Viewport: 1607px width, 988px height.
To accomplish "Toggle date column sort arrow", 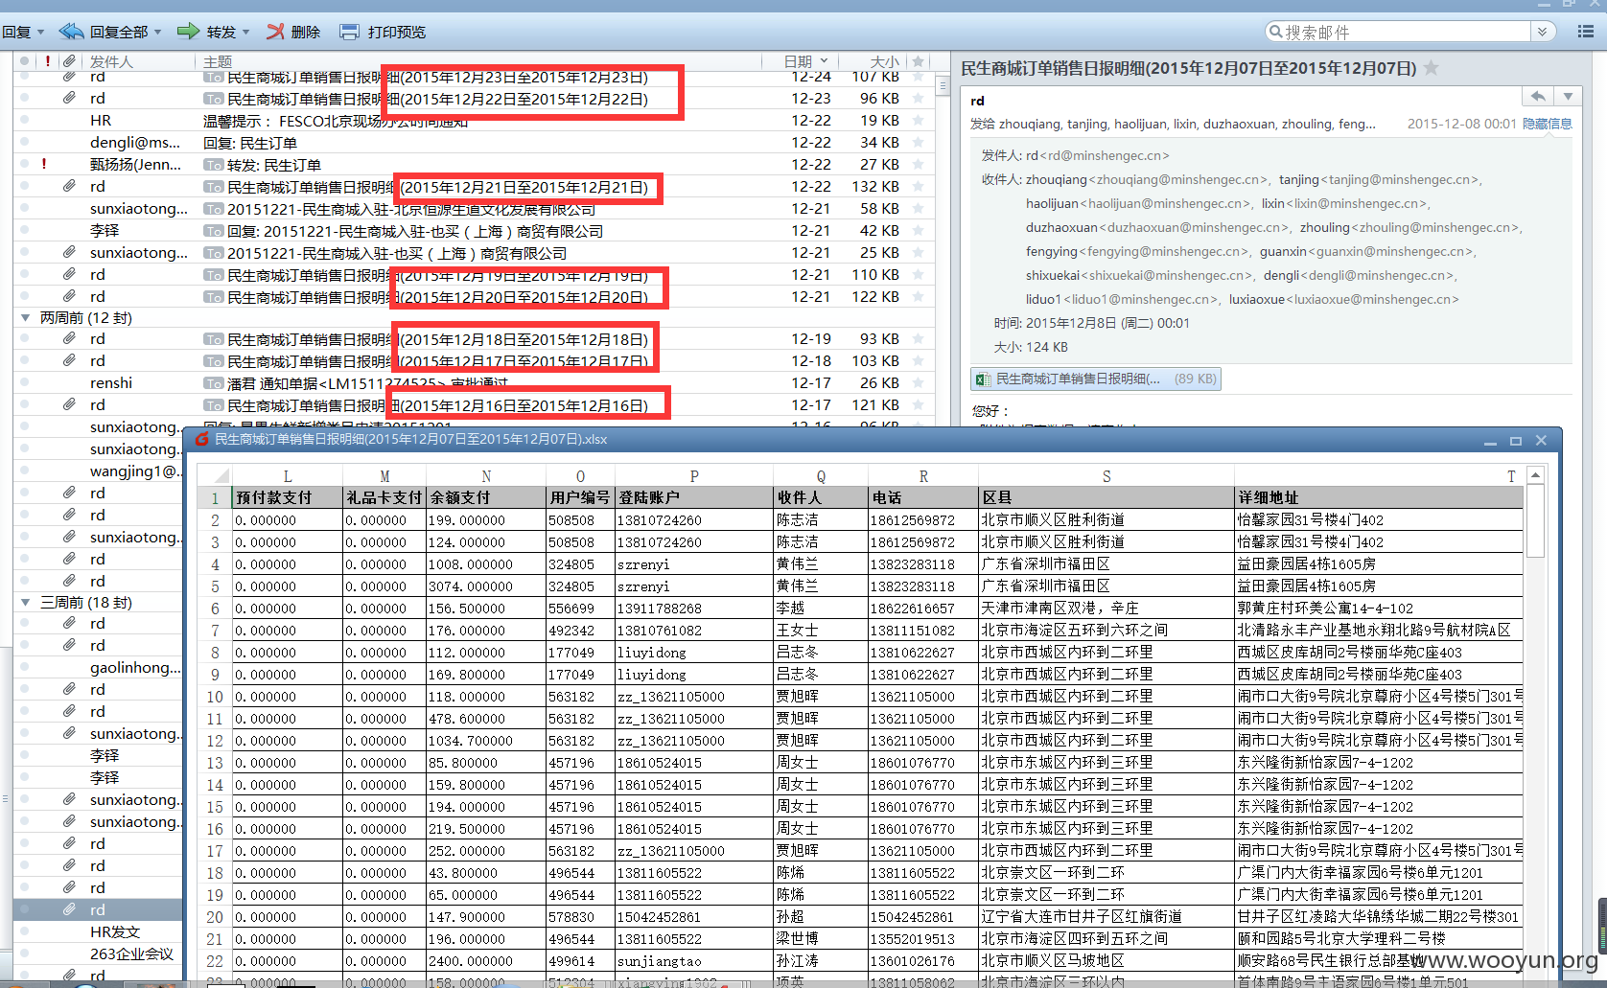I will 824,61.
